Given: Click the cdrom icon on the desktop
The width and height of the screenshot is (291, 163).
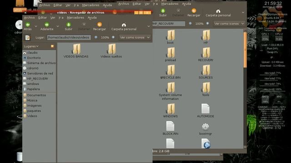Looking at the screenshot, I should [x=19, y=25].
